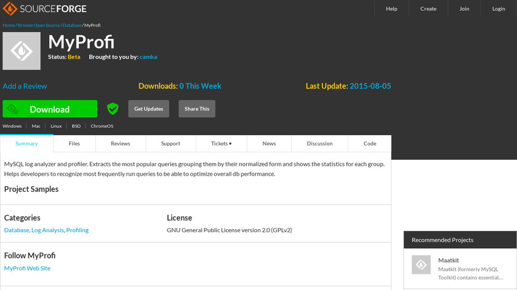Click the Share This button
The height and width of the screenshot is (290, 517).
[x=197, y=109]
